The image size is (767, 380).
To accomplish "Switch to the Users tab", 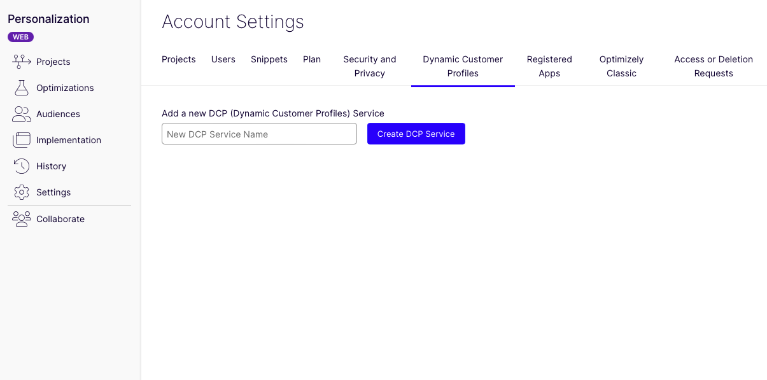I will [x=223, y=59].
